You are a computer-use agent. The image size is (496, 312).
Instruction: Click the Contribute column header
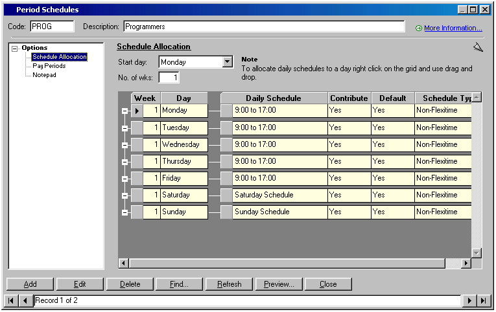click(349, 98)
